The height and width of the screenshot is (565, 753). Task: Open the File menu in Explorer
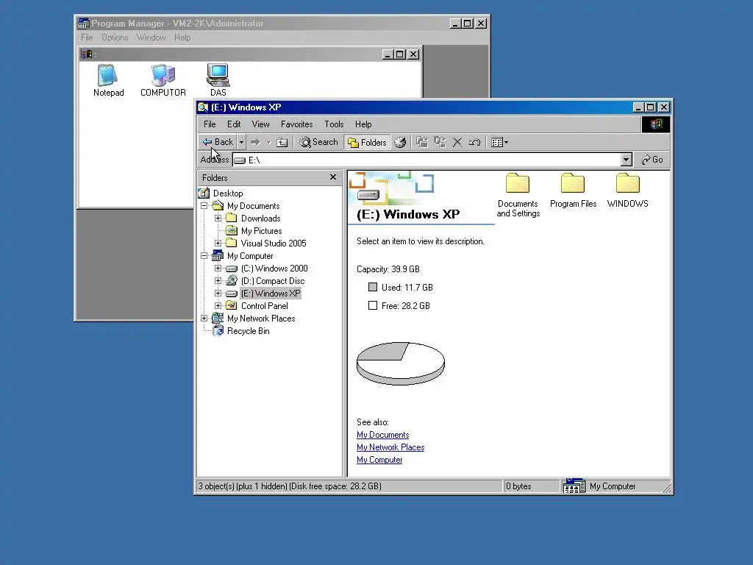tap(210, 124)
